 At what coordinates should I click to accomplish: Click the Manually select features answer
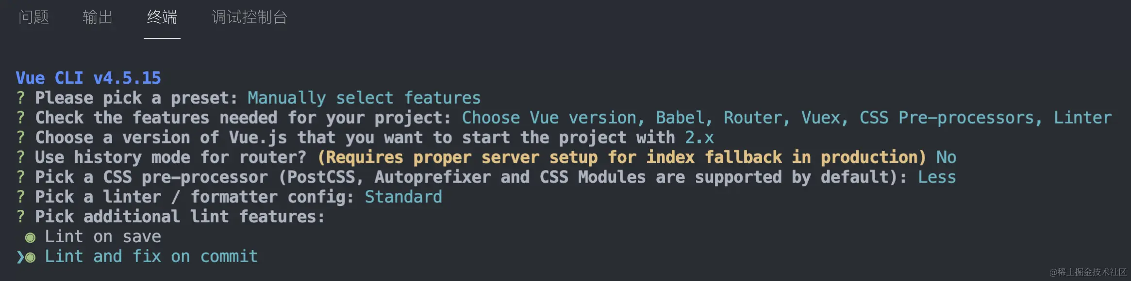(x=364, y=98)
